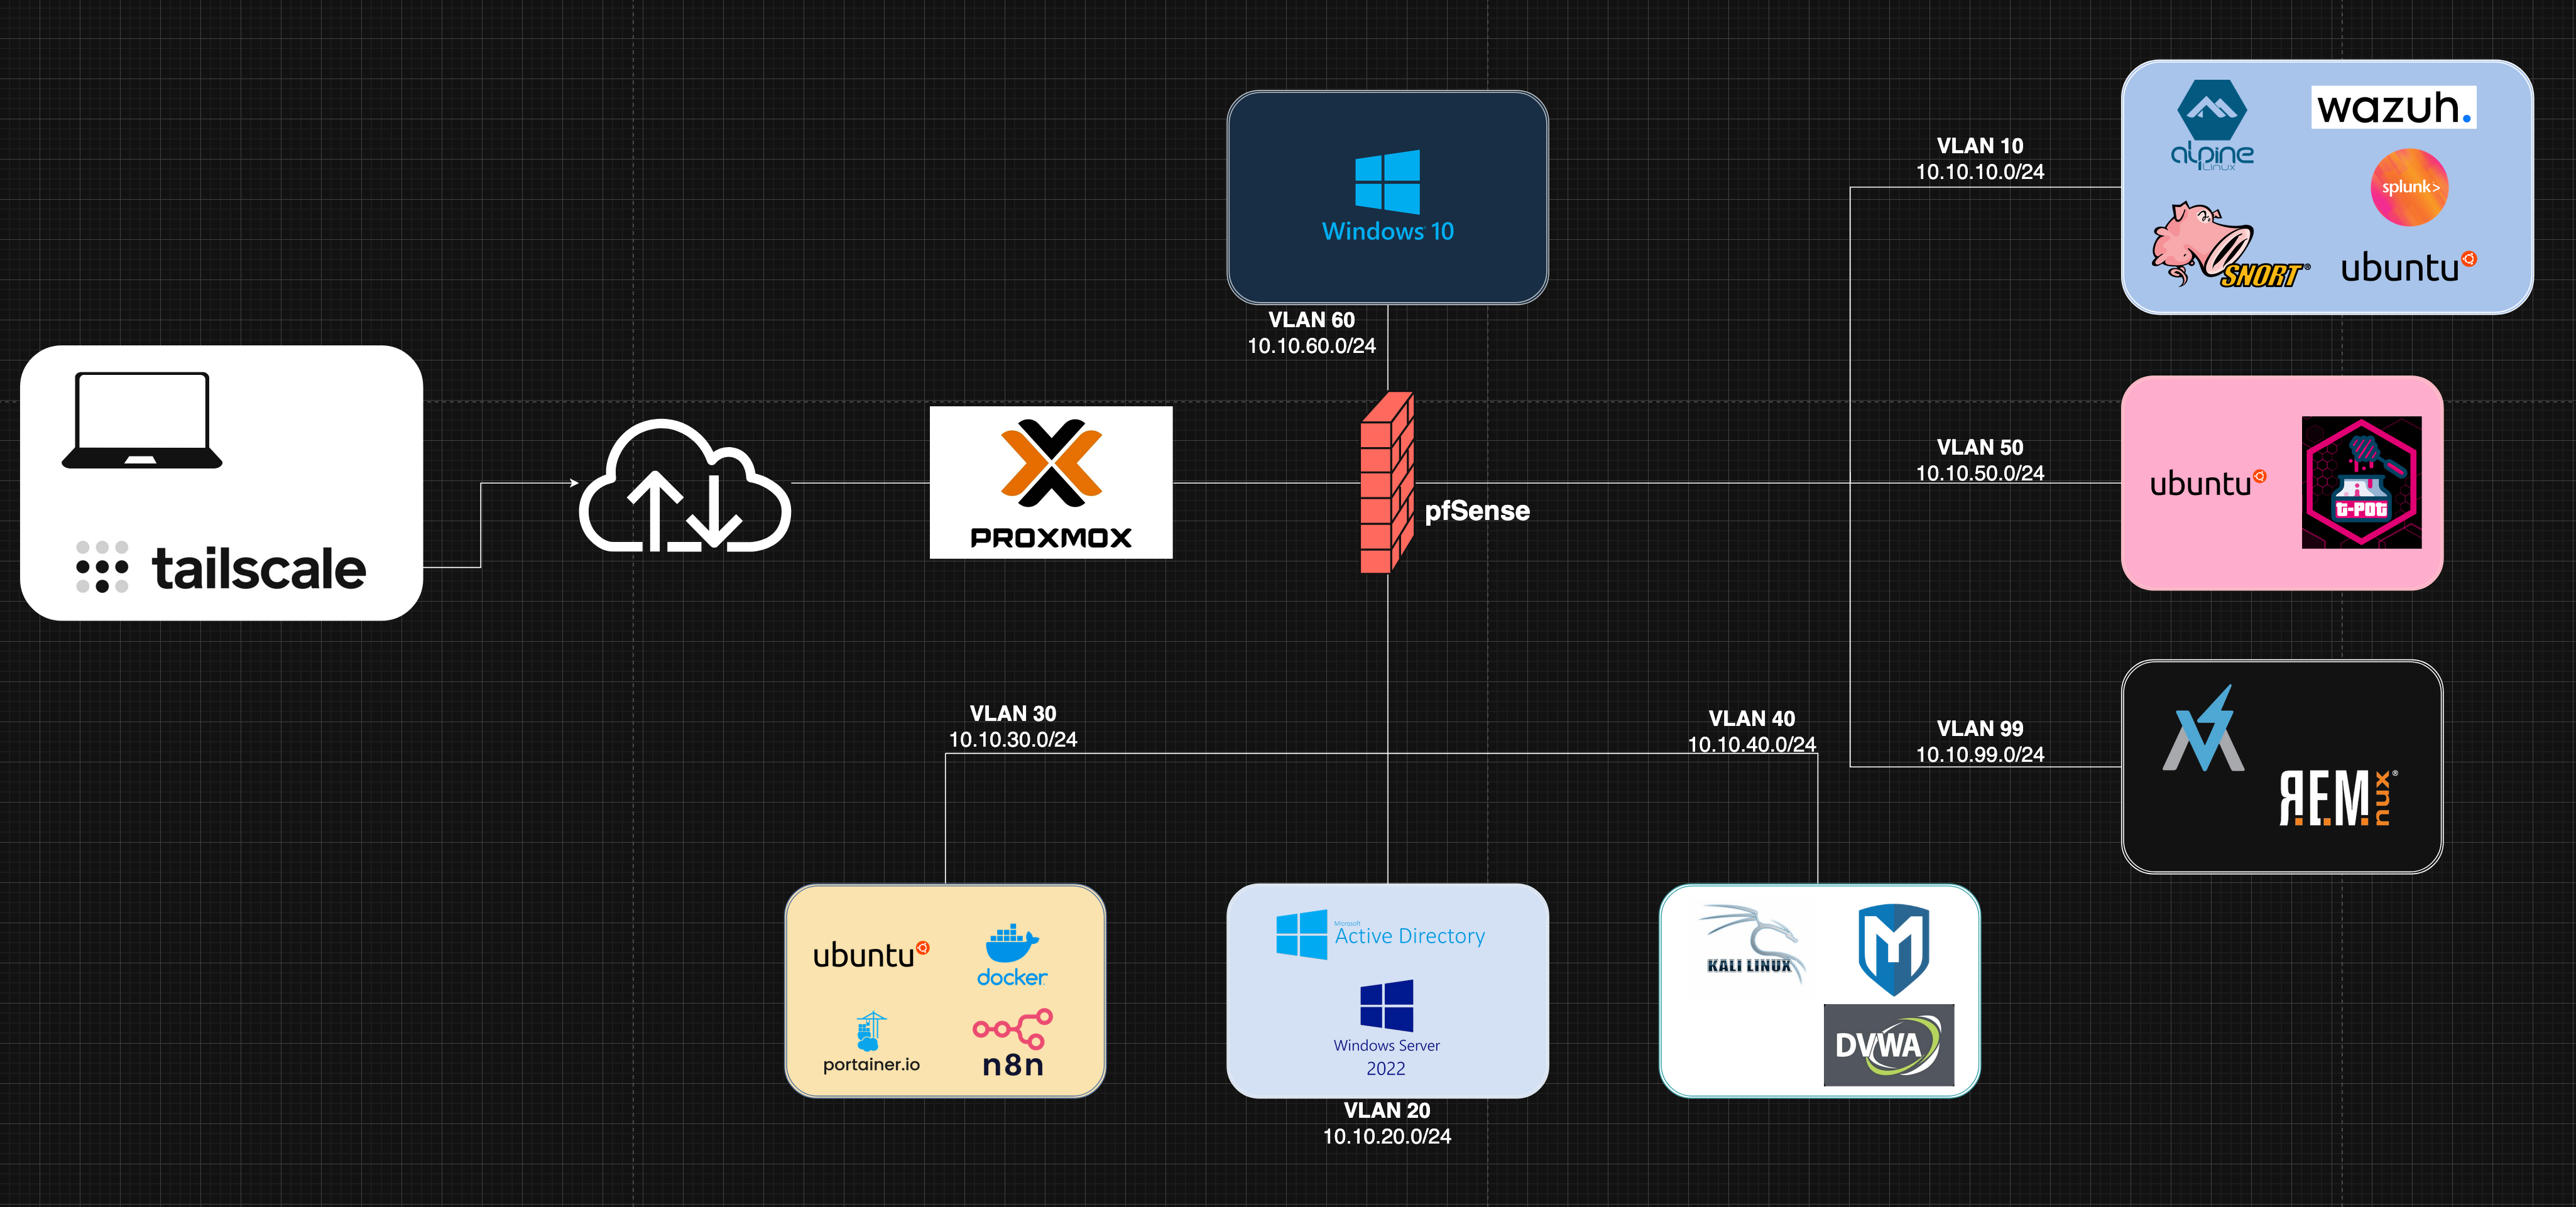The width and height of the screenshot is (2576, 1207).
Task: Select the VLAN 60 label
Action: pos(1312,320)
